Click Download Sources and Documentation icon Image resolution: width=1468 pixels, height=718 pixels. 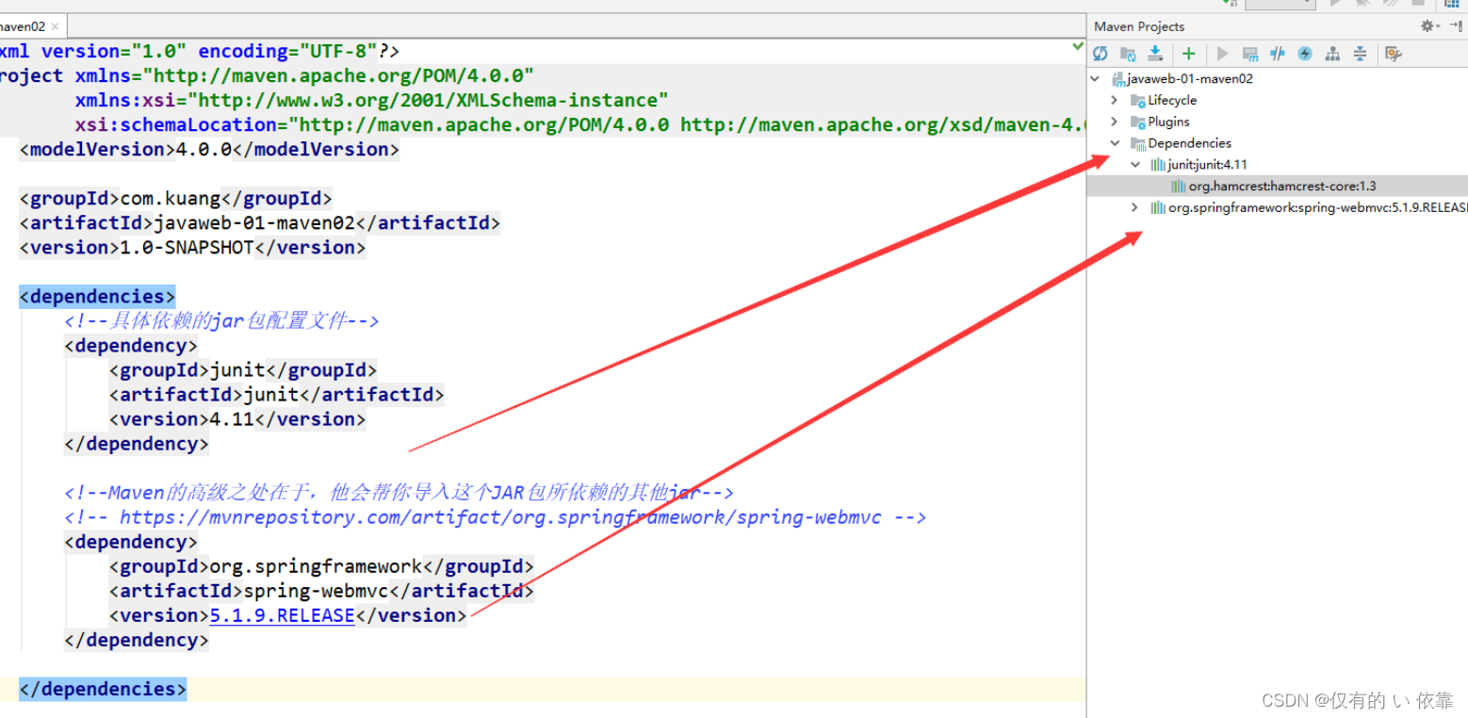(x=1155, y=55)
